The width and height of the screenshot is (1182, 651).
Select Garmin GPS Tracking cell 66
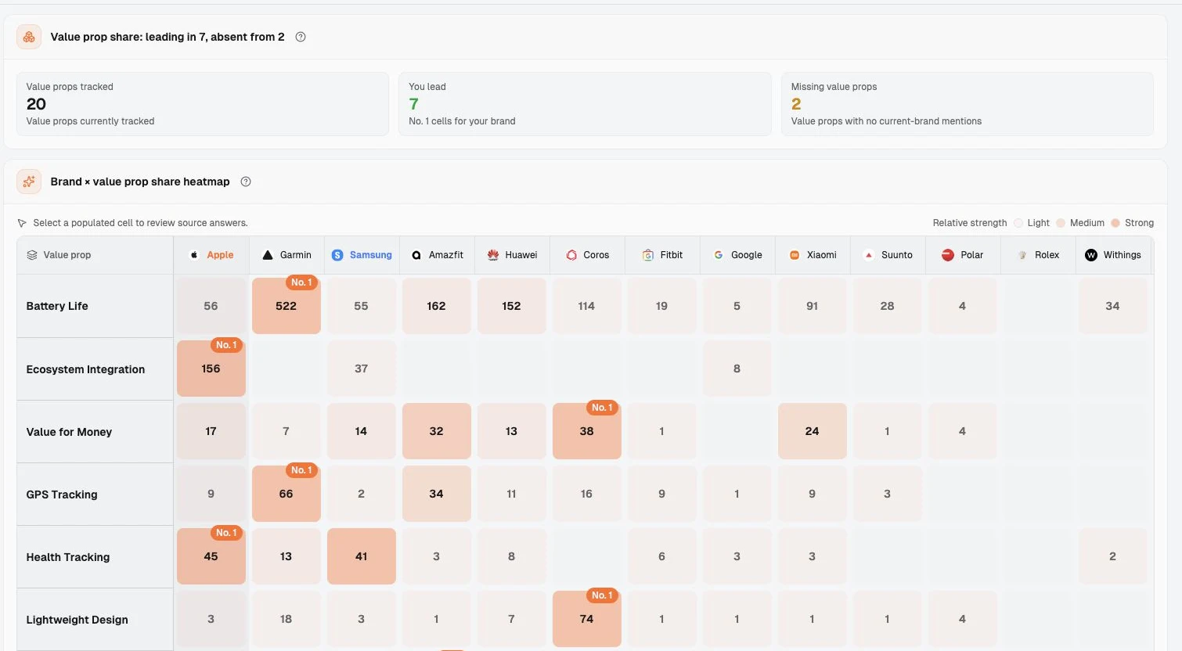click(x=286, y=494)
